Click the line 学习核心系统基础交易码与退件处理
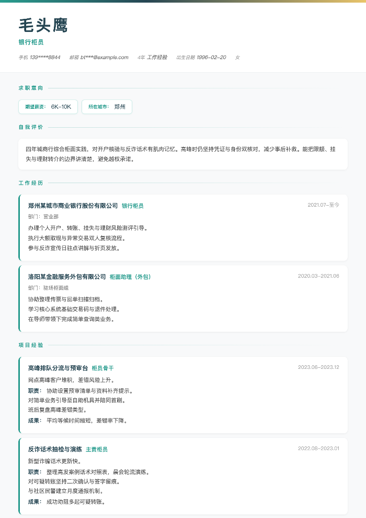Screen dimensions: 366x518 (74, 309)
